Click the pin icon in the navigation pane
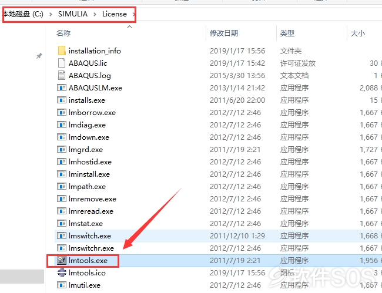382x293 pixels. click(39, 56)
